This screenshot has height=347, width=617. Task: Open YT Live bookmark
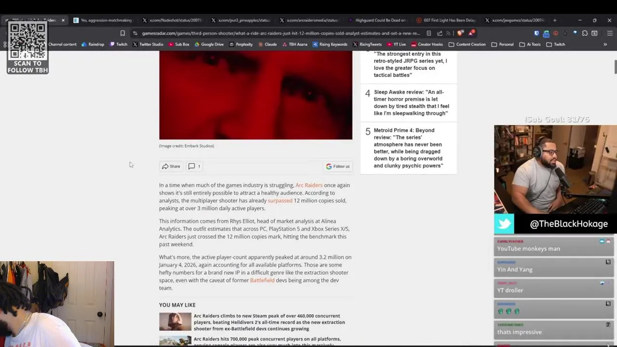point(396,44)
